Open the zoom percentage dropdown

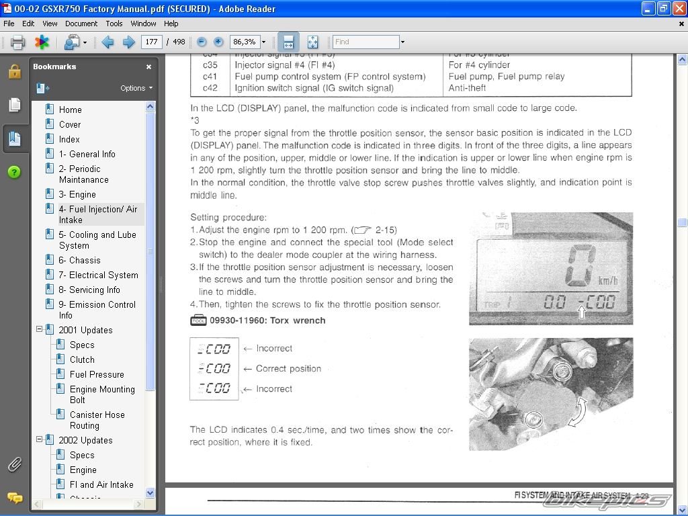point(263,42)
